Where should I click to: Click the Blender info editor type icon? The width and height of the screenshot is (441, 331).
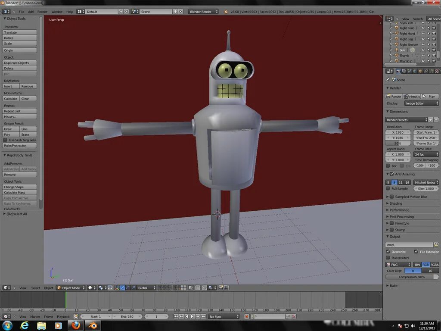pos(6,12)
